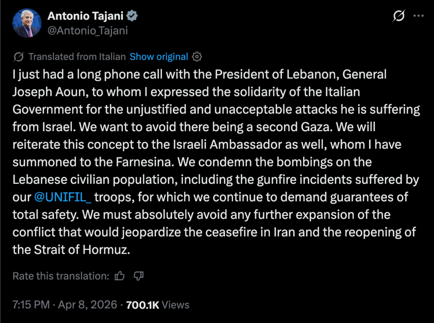Viewport: 434px width, 323px height.
Task: Open translation settings gear
Action: coord(197,57)
